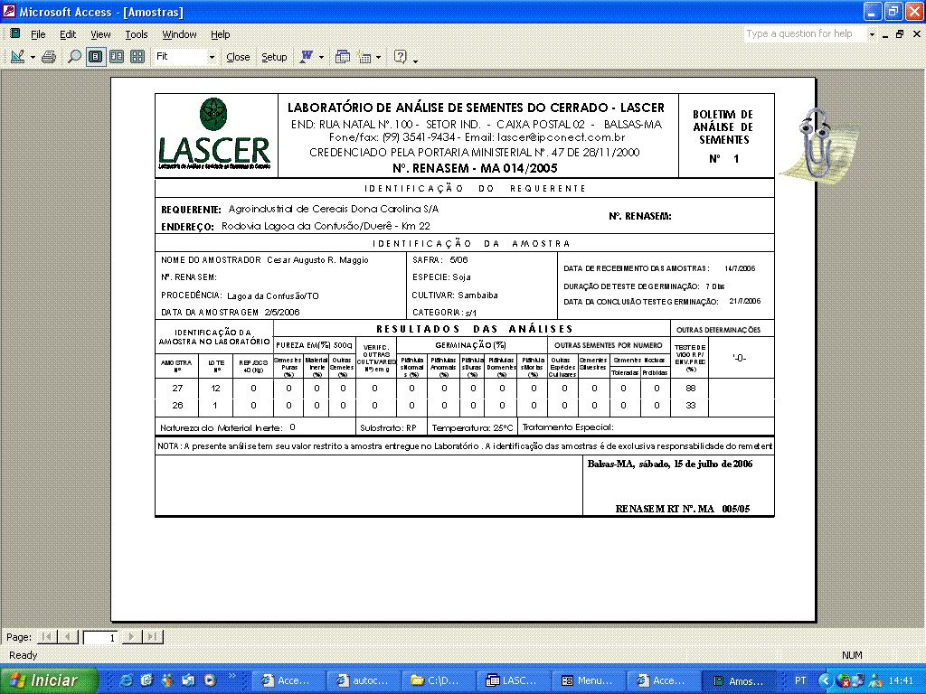
Task: Go to the next page
Action: [x=132, y=637]
